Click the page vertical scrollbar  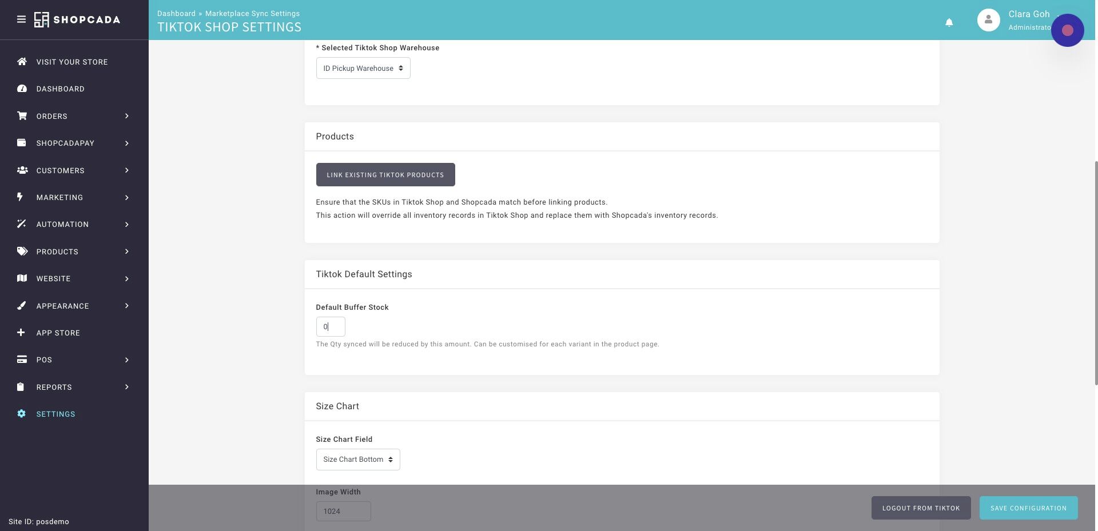click(x=1096, y=273)
